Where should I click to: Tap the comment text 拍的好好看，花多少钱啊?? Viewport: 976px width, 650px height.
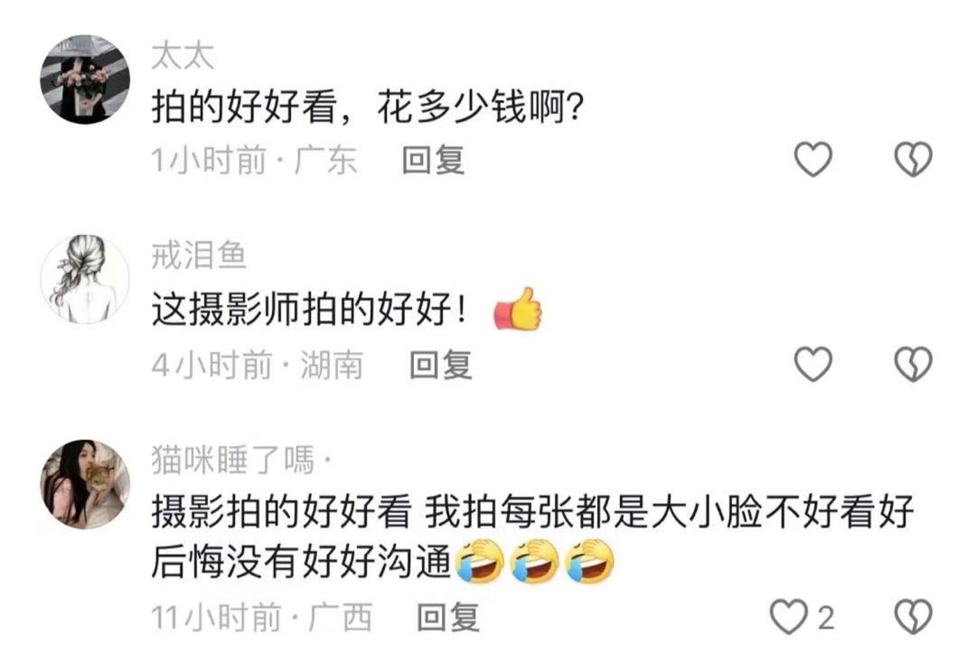pyautogui.click(x=367, y=107)
